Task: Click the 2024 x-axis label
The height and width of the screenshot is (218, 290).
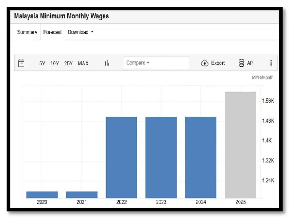Action: [201, 202]
